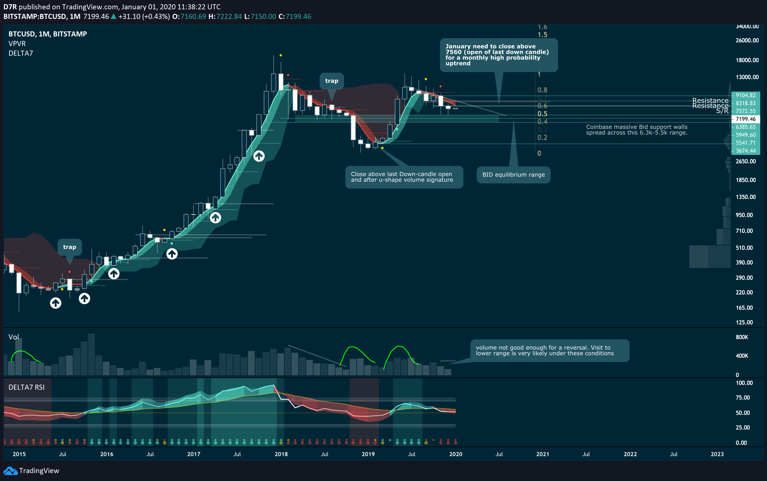This screenshot has width=767, height=481.
Task: Select the up-arrow marker near February 2016
Action: tap(114, 274)
